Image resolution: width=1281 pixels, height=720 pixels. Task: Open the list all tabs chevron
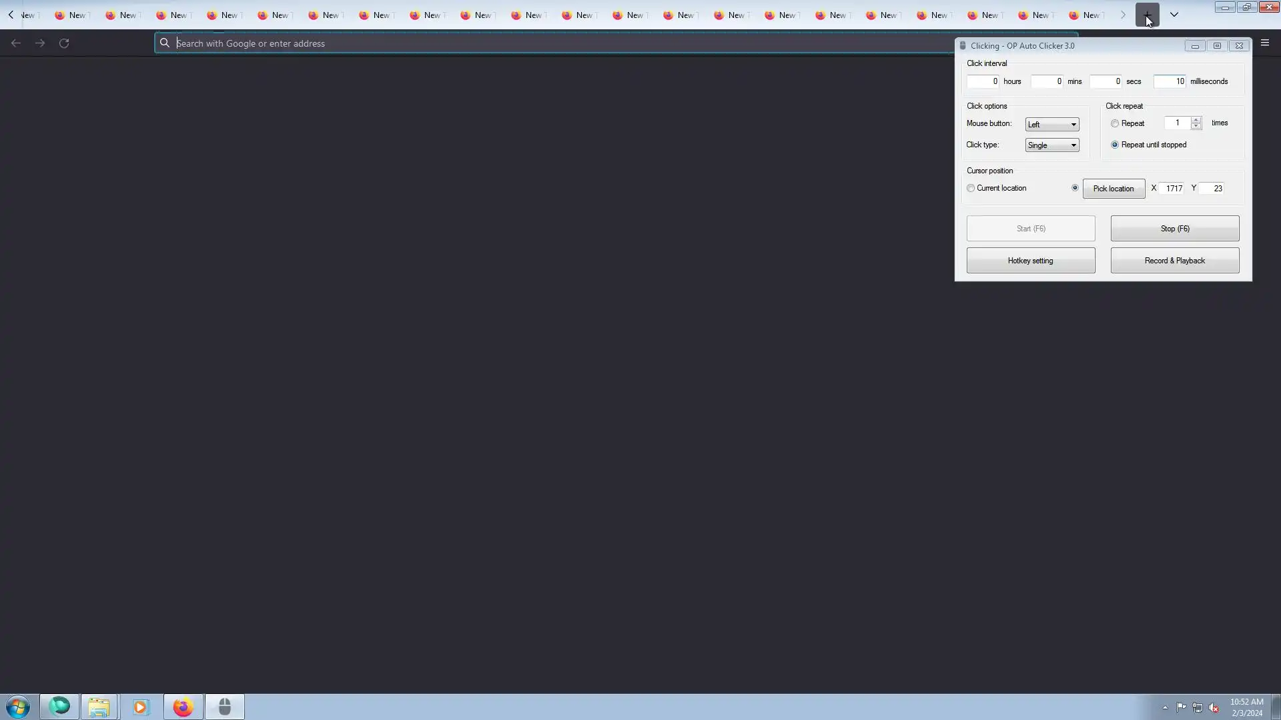[x=1174, y=15]
